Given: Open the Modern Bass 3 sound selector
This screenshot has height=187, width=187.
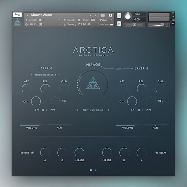Looking at the screenshot, I should (46, 75).
